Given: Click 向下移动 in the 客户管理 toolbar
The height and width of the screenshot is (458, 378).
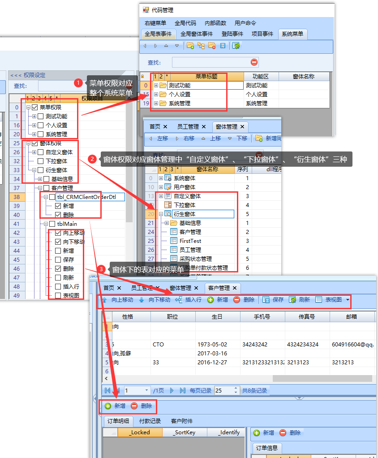Looking at the screenshot, I should (155, 300).
